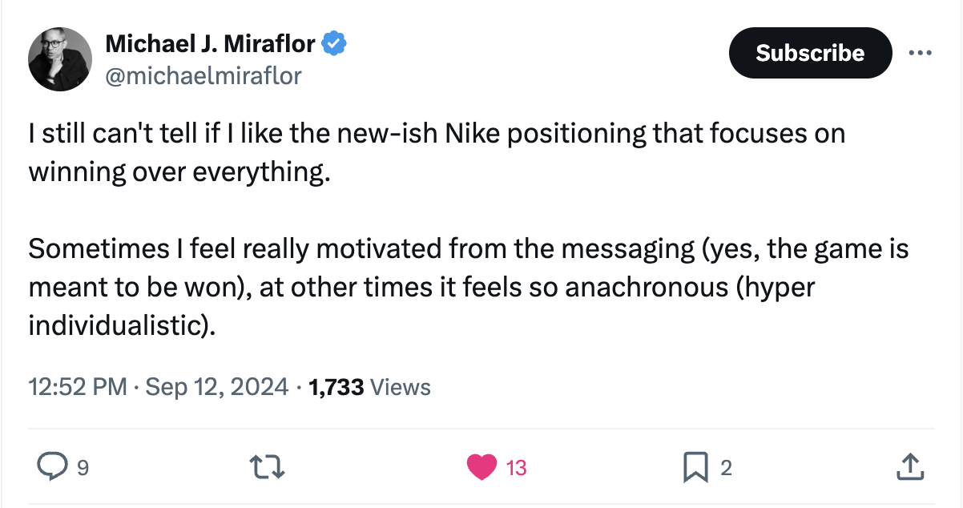Image resolution: width=963 pixels, height=508 pixels.
Task: Click the bookmark count showing 2
Action: click(x=727, y=467)
